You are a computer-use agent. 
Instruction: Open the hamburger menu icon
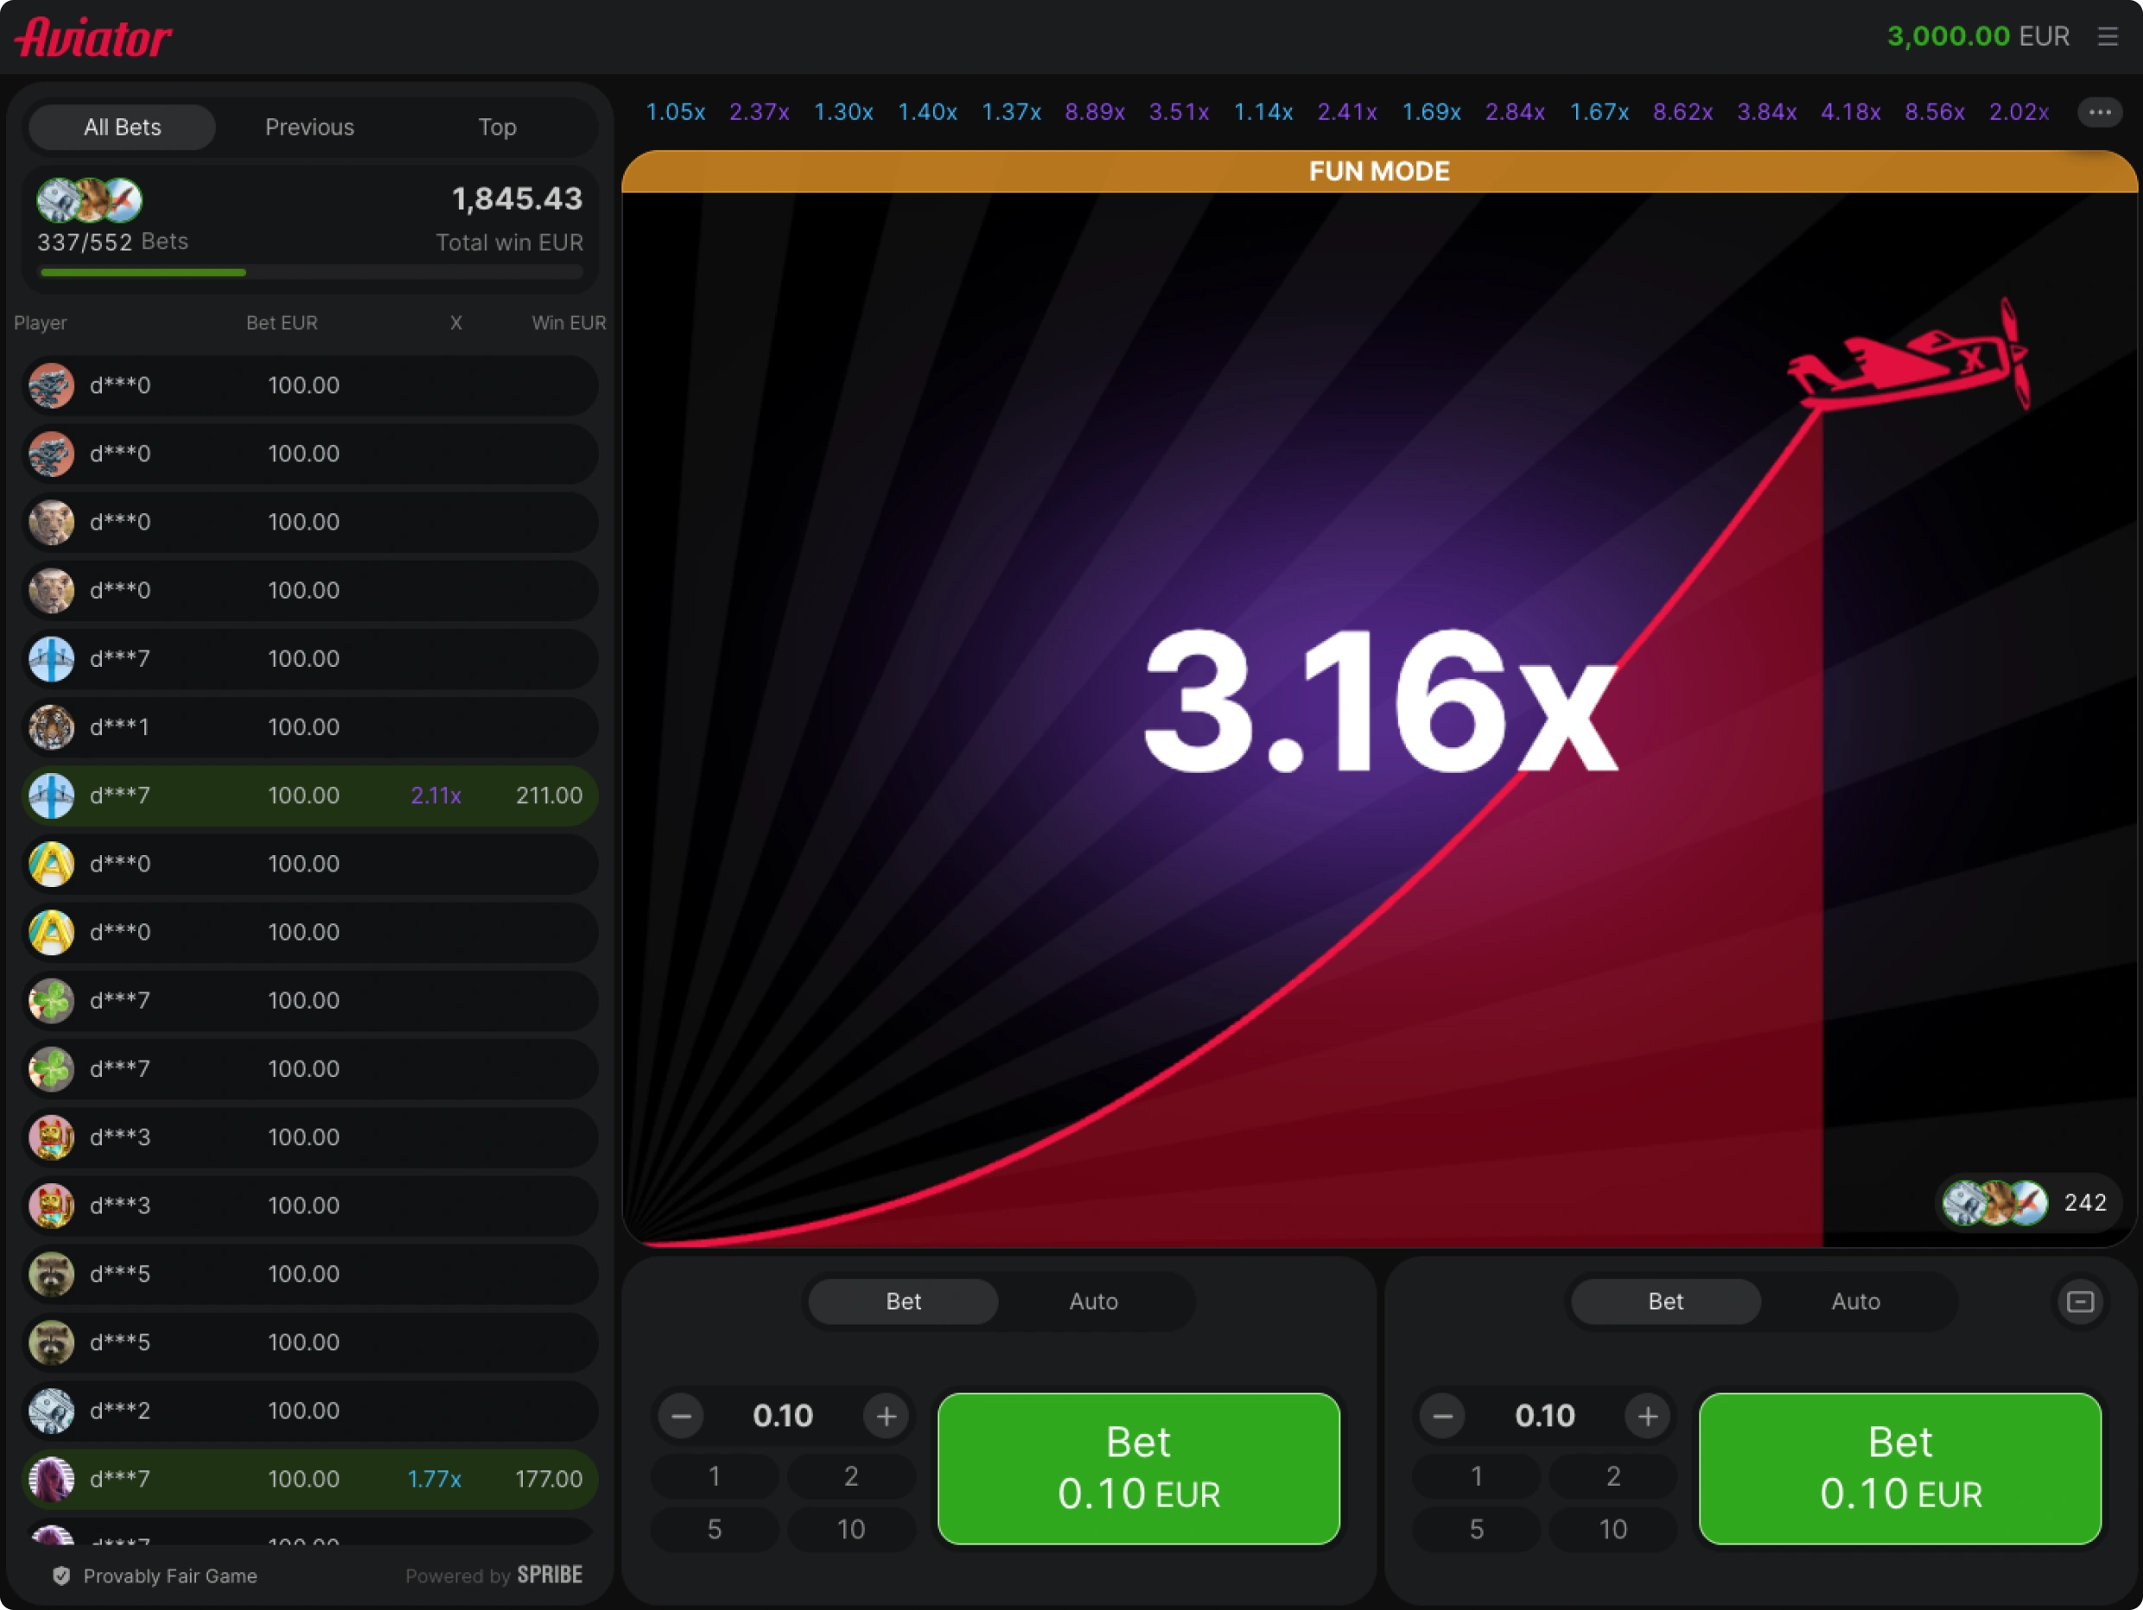pos(2108,37)
